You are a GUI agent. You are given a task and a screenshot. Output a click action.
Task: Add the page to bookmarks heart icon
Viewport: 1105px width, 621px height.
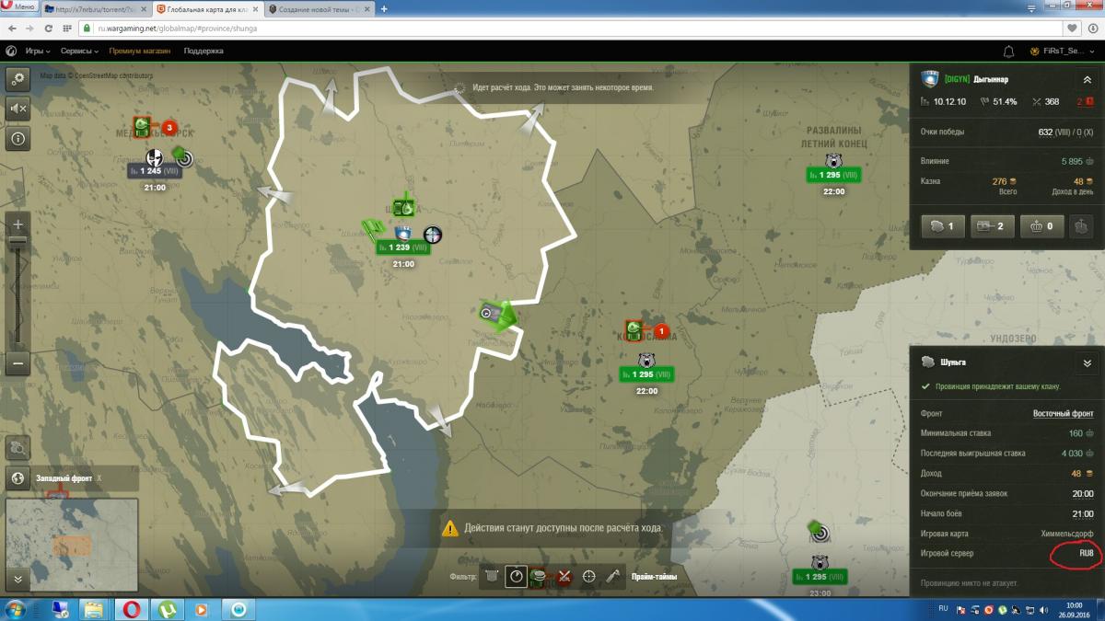click(x=1074, y=29)
